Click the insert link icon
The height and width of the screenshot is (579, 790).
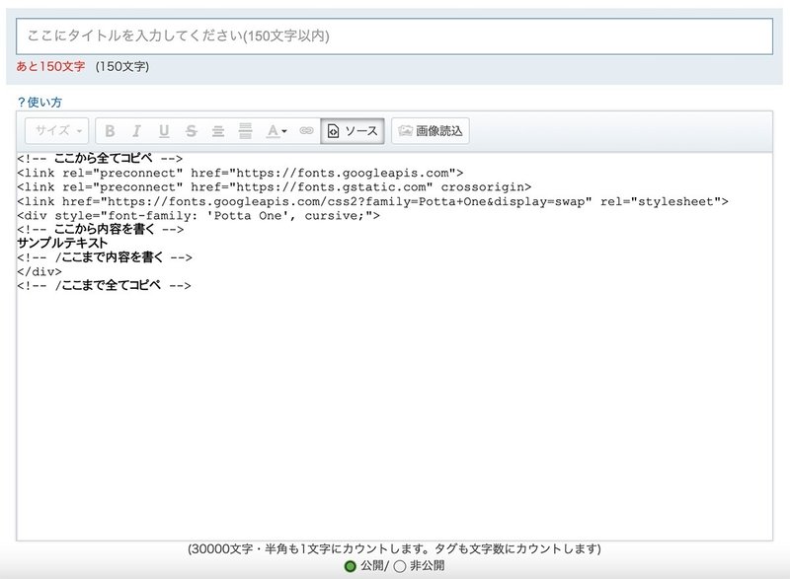(x=306, y=131)
